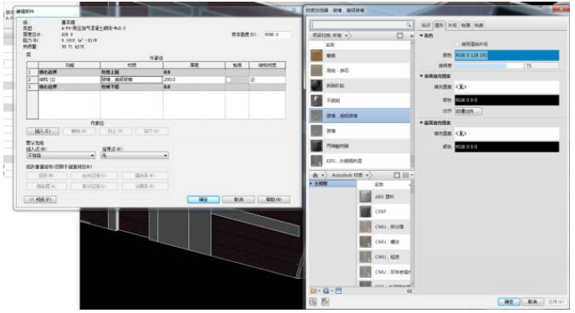The width and height of the screenshot is (575, 313).
Task: Click the second bottom material browser layout icon
Action: [x=325, y=301]
